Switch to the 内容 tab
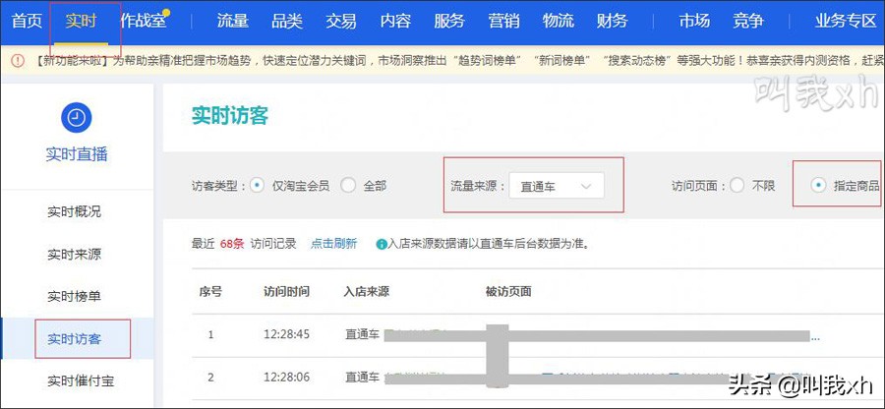This screenshot has height=409, width=885. 395,22
